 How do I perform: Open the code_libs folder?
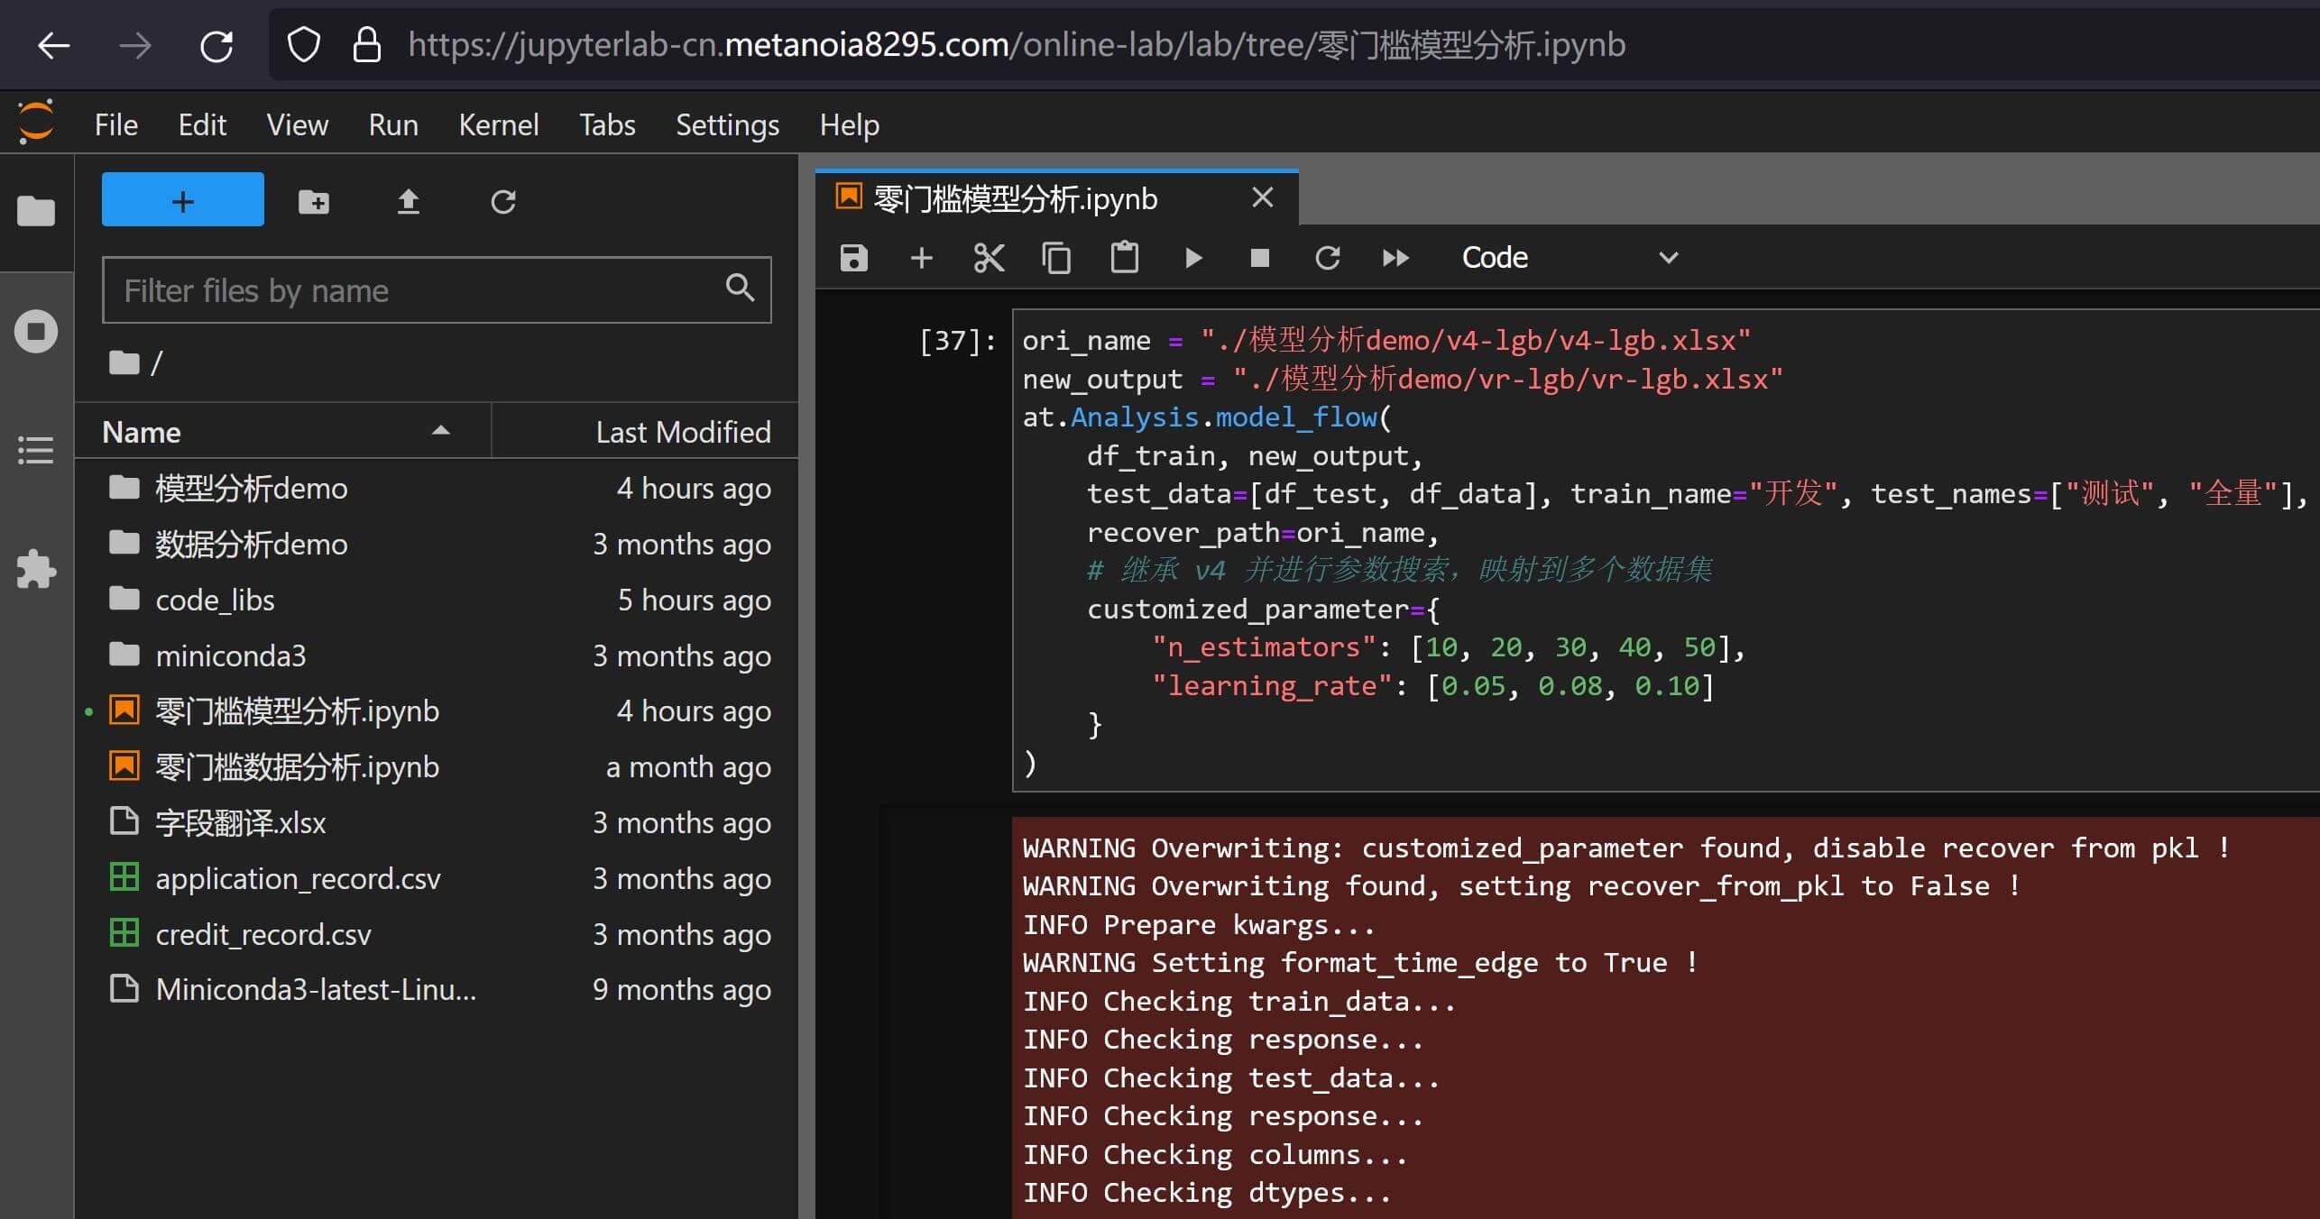click(x=215, y=600)
